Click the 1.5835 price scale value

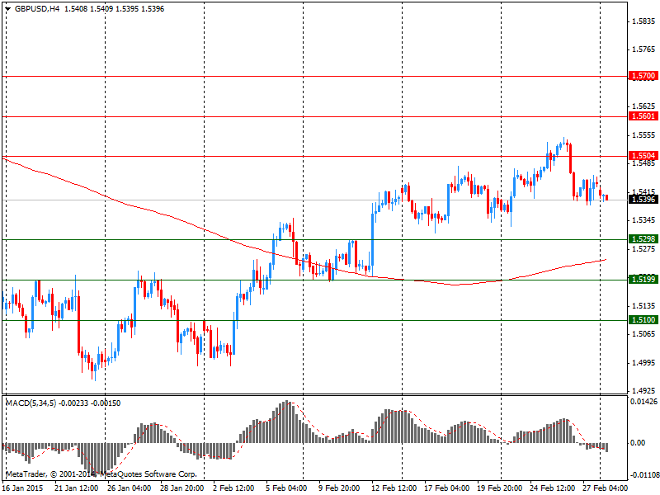(x=643, y=21)
